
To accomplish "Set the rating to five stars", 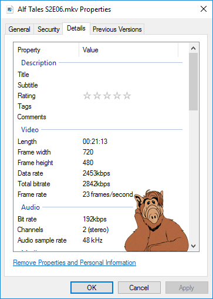I will [127, 96].
